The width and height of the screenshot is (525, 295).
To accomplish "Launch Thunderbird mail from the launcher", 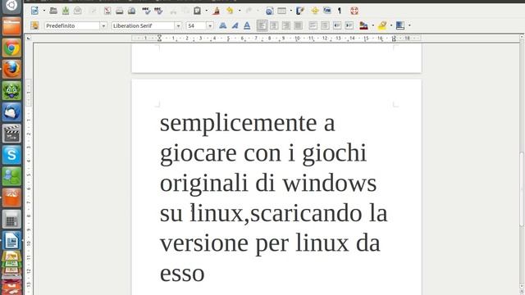I will coord(11,112).
